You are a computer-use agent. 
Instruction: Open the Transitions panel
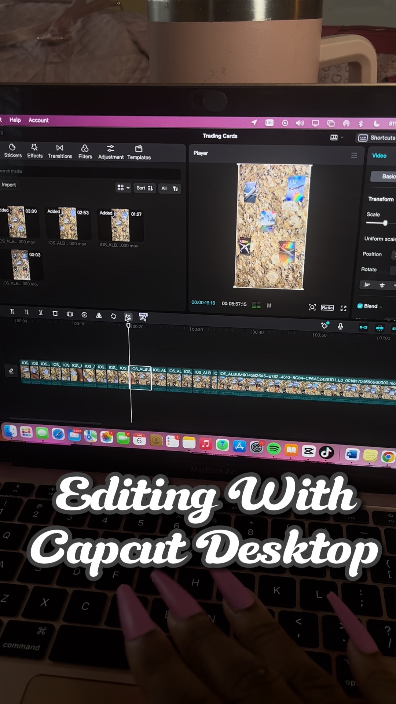pyautogui.click(x=60, y=151)
